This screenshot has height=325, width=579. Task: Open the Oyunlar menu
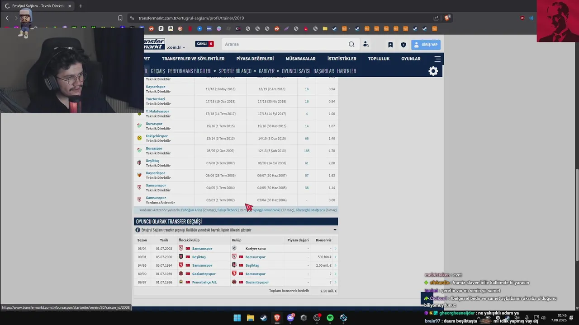tap(411, 59)
